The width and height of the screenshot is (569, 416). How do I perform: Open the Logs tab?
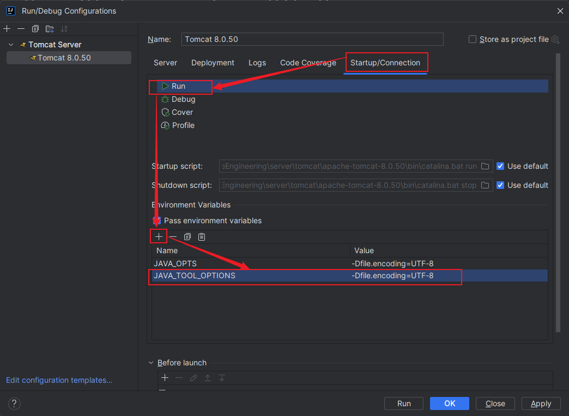click(257, 63)
